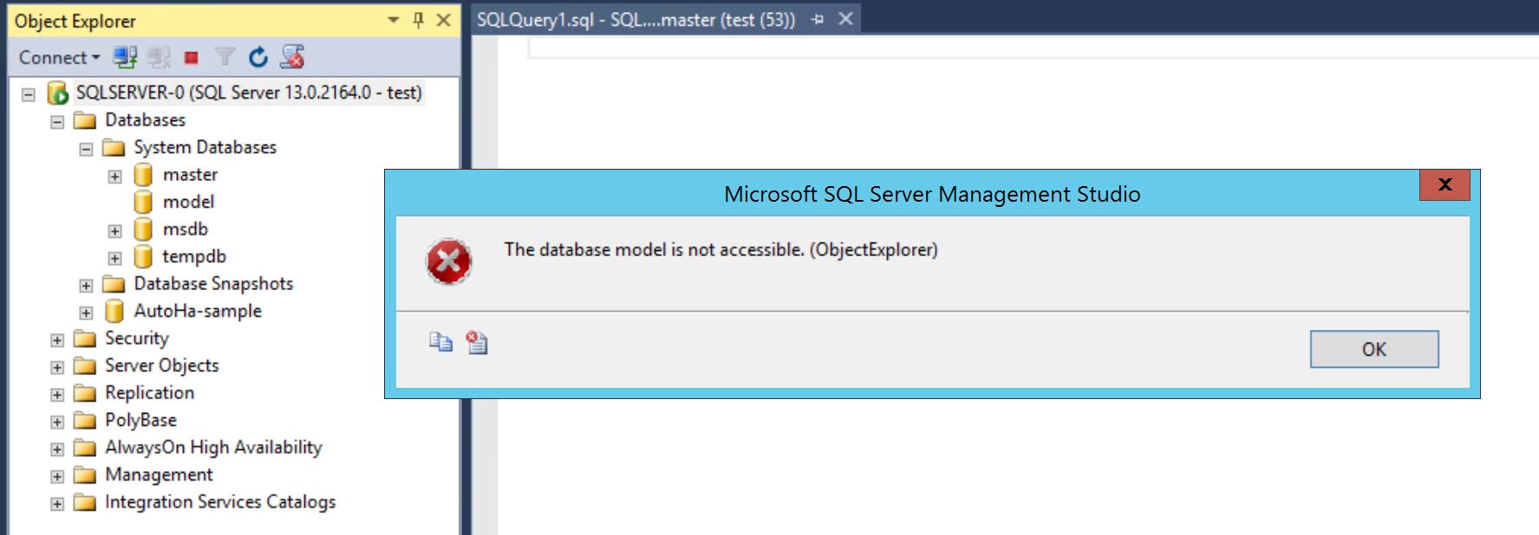Select the 'tempdb' database name
The height and width of the screenshot is (535, 1539).
[194, 257]
